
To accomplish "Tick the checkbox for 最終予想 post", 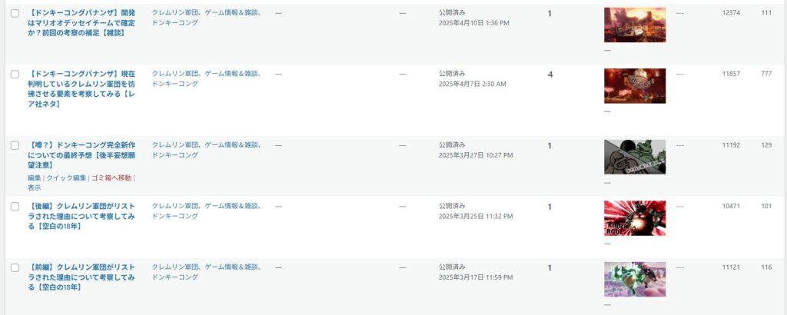I will point(15,145).
